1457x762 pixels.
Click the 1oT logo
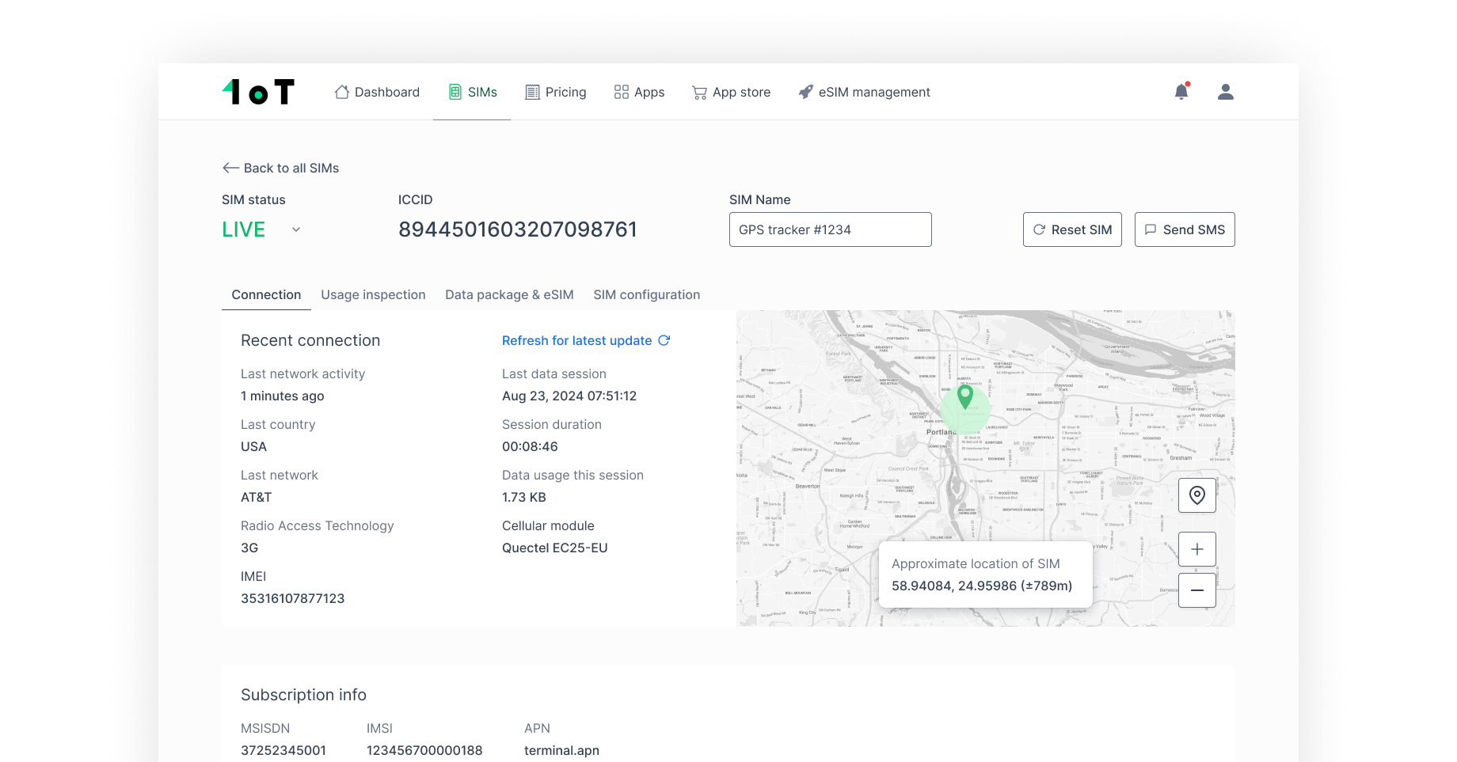pyautogui.click(x=258, y=92)
